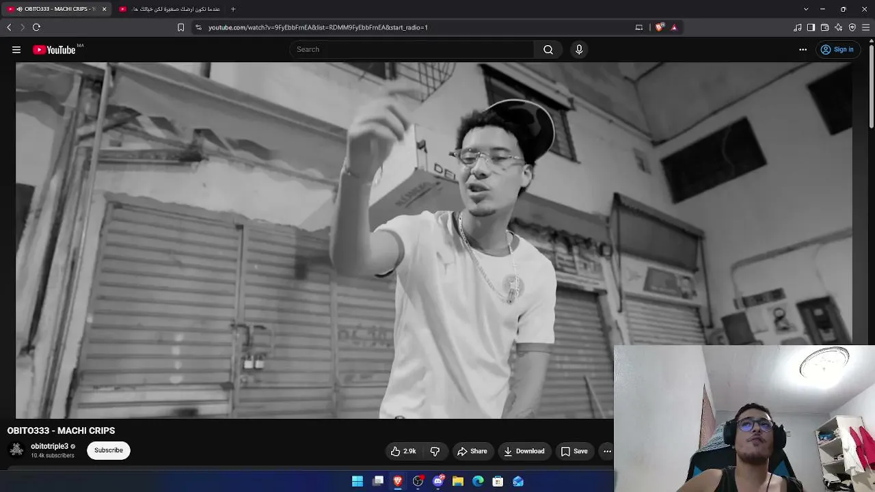Screen dimensions: 875x492
Task: Open the screen cast icon in address bar
Action: (639, 27)
